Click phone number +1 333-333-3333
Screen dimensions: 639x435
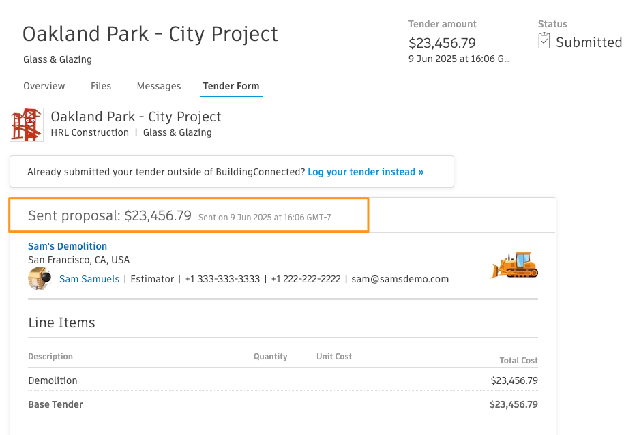coord(222,279)
